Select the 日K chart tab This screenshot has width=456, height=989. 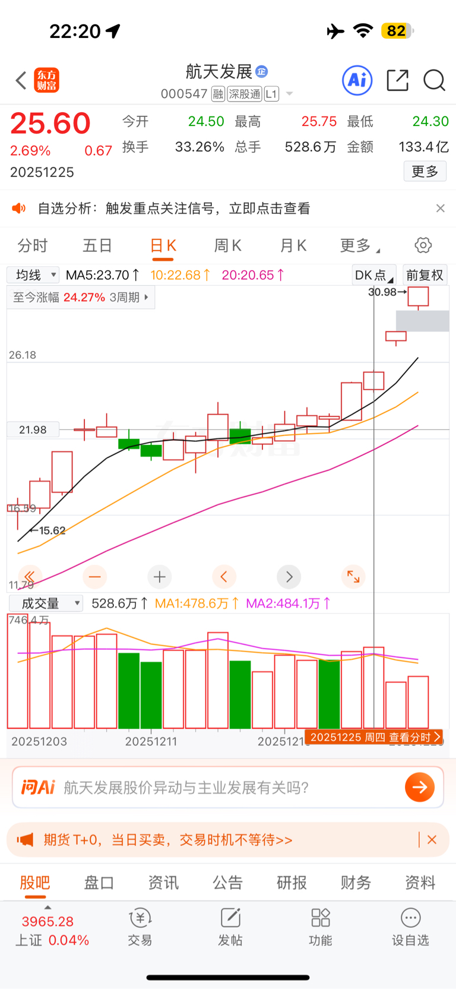[163, 247]
